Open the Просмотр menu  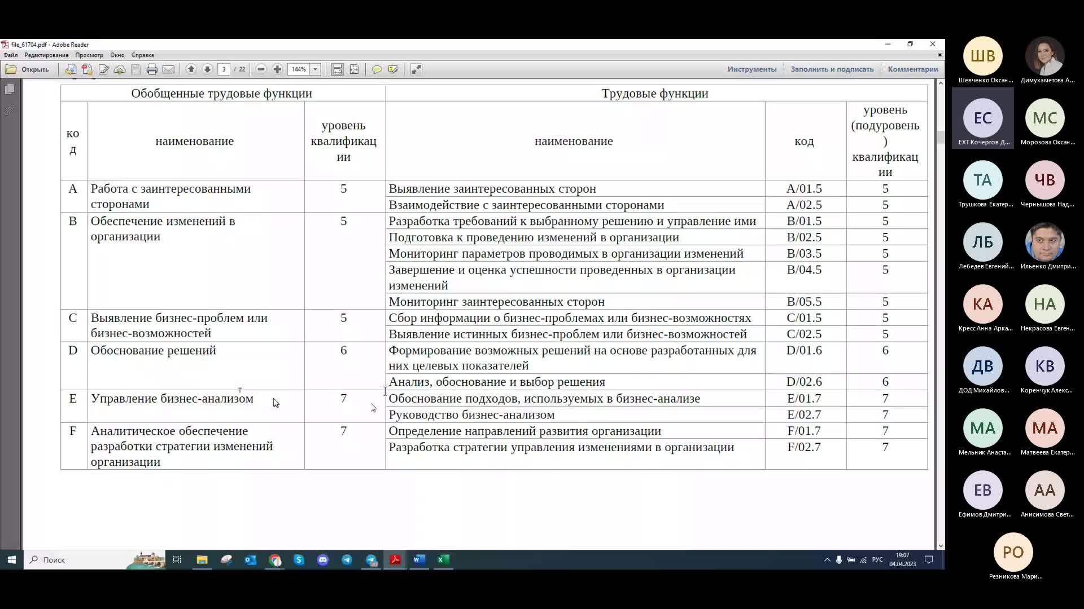pos(89,55)
